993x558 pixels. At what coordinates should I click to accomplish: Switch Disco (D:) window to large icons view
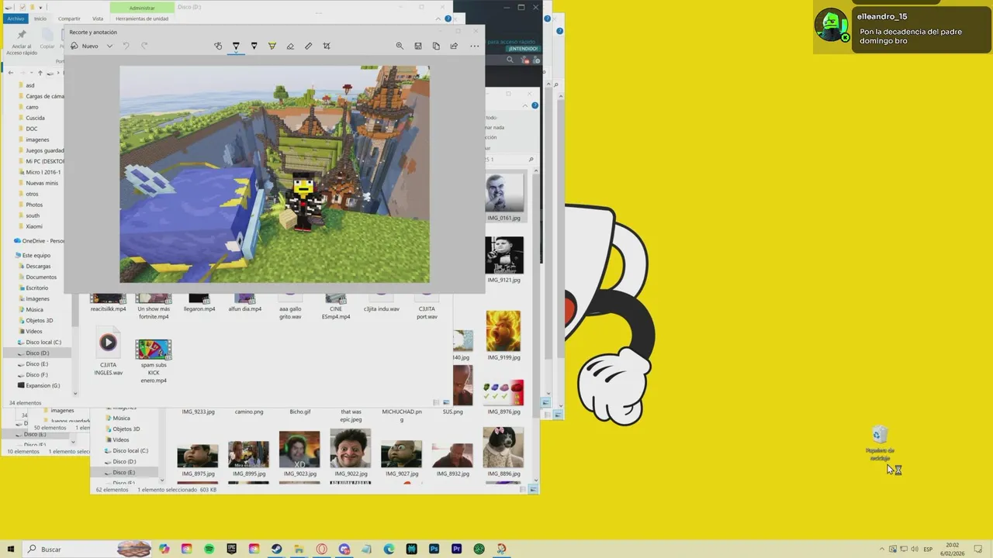(x=445, y=403)
